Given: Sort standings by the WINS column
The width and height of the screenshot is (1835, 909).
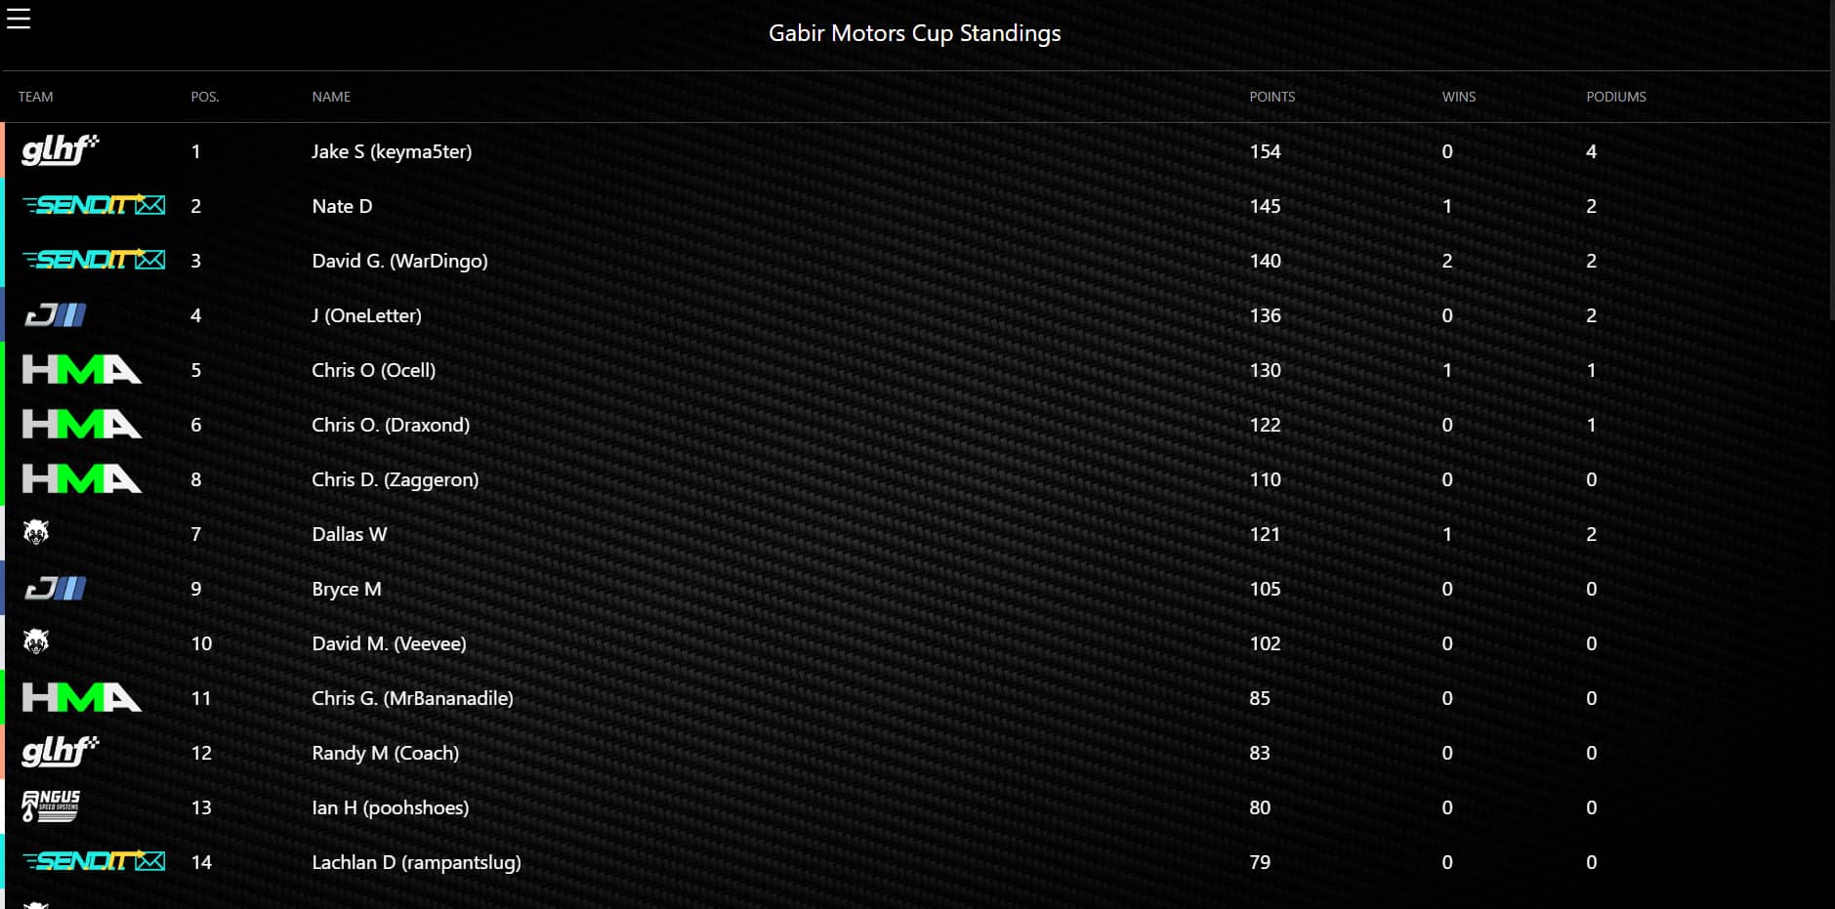Looking at the screenshot, I should [1458, 97].
